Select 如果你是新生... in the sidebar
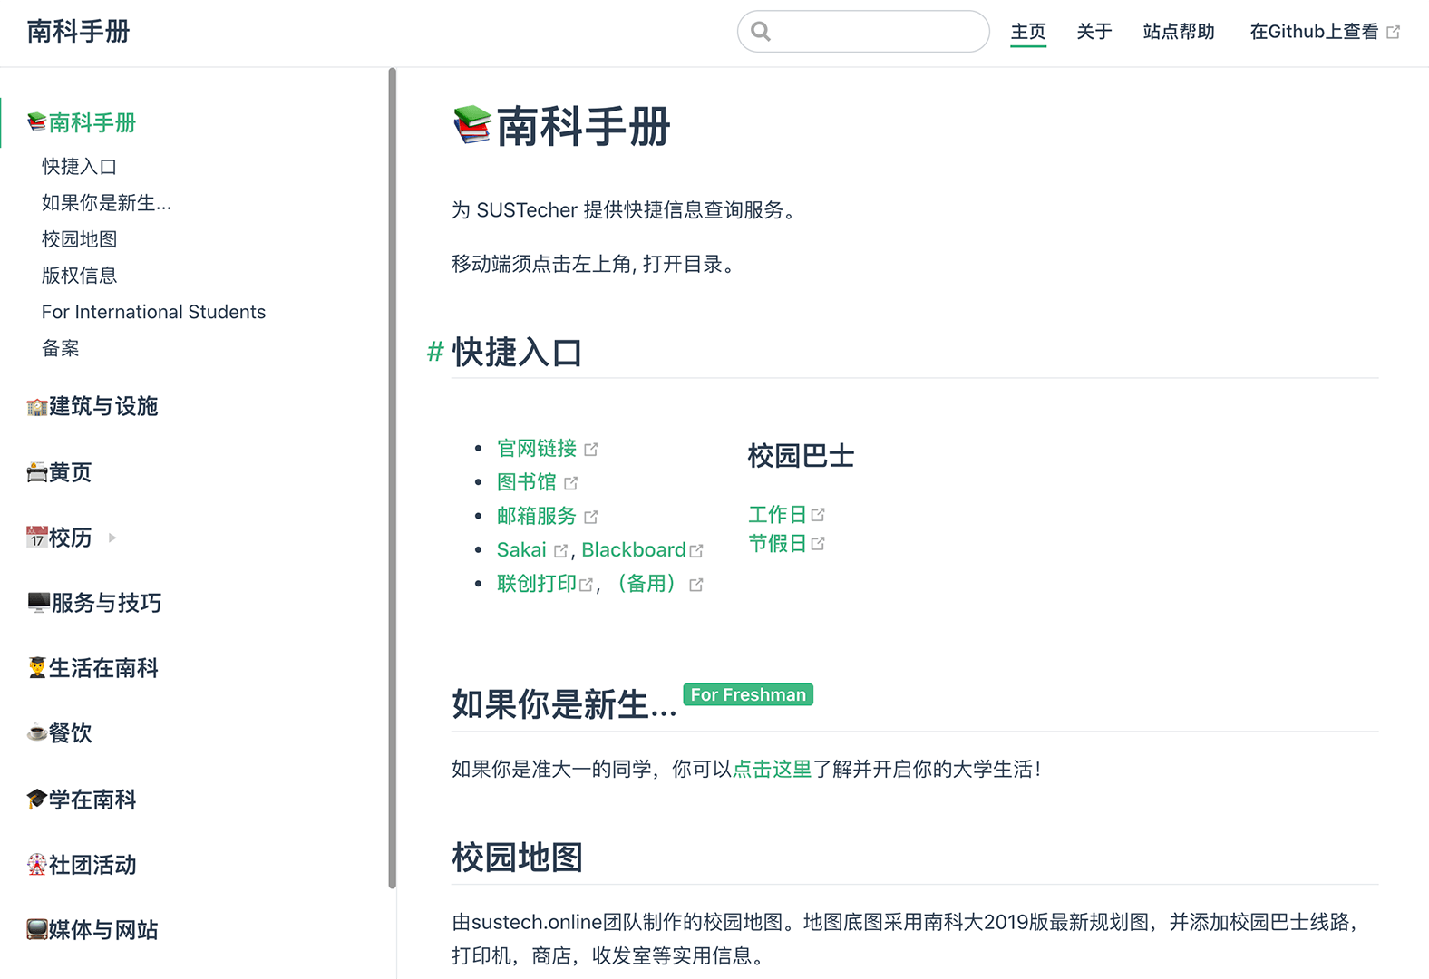 [x=106, y=203]
